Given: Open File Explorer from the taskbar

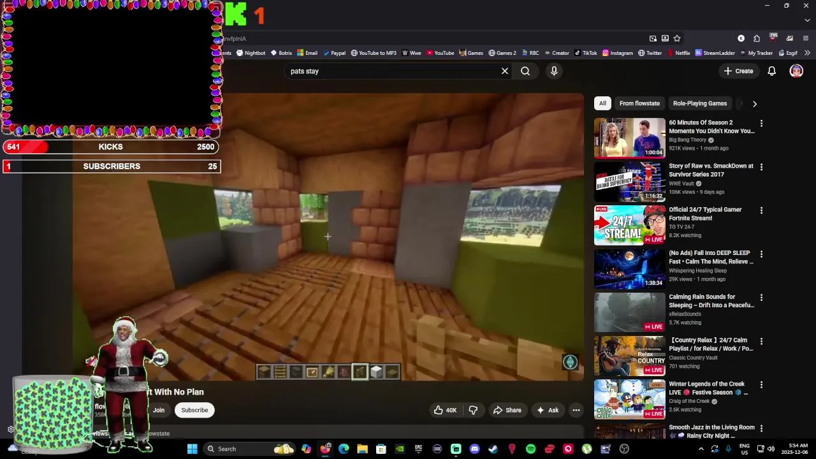Looking at the screenshot, I should point(362,449).
